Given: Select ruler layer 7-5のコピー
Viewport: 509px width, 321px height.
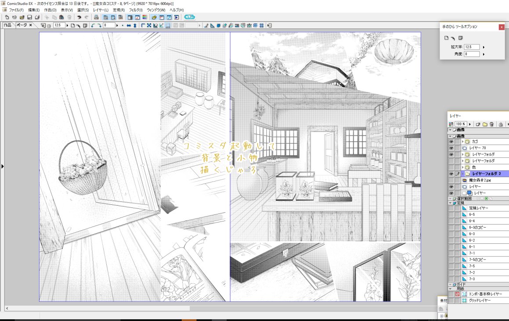Looking at the screenshot, I should click(485, 260).
